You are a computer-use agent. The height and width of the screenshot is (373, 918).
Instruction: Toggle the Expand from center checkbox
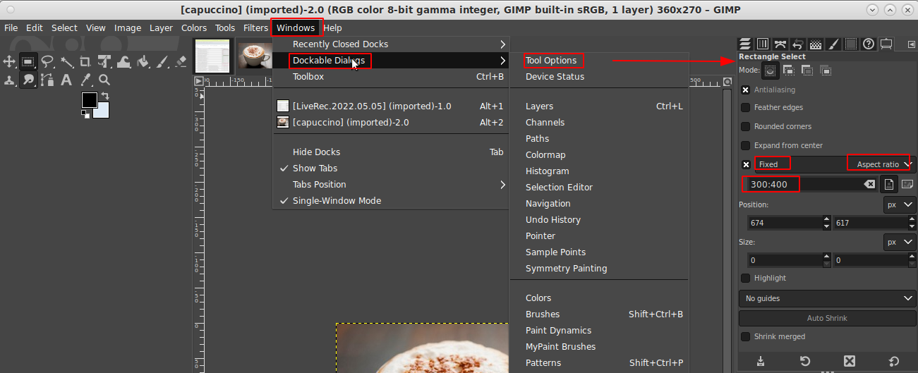745,146
